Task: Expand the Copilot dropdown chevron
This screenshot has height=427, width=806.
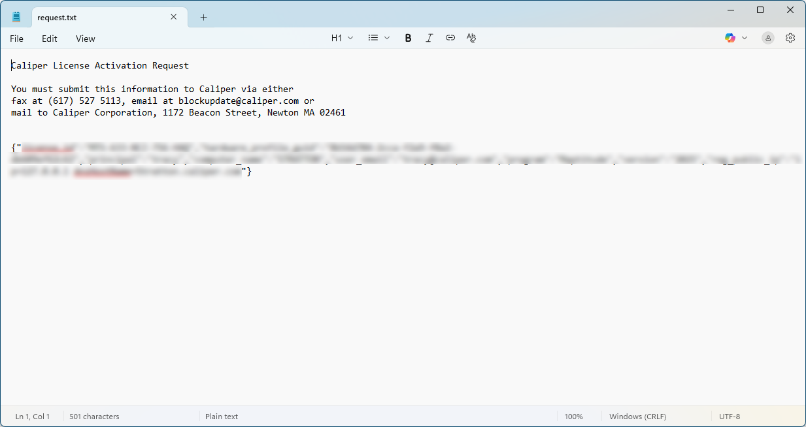Action: coord(745,38)
